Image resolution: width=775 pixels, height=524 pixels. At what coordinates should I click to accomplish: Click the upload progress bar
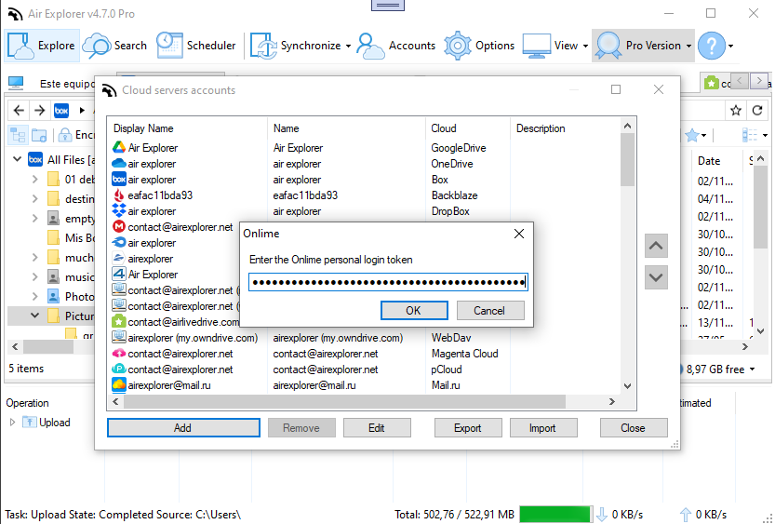[x=555, y=514]
